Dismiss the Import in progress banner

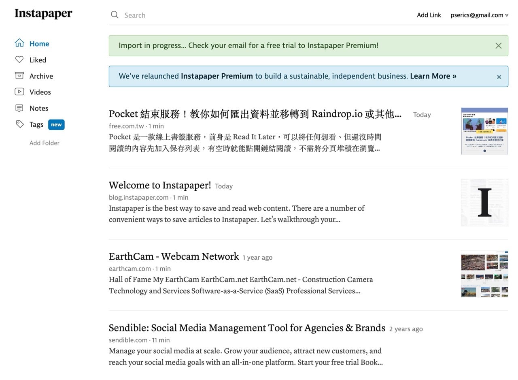499,46
